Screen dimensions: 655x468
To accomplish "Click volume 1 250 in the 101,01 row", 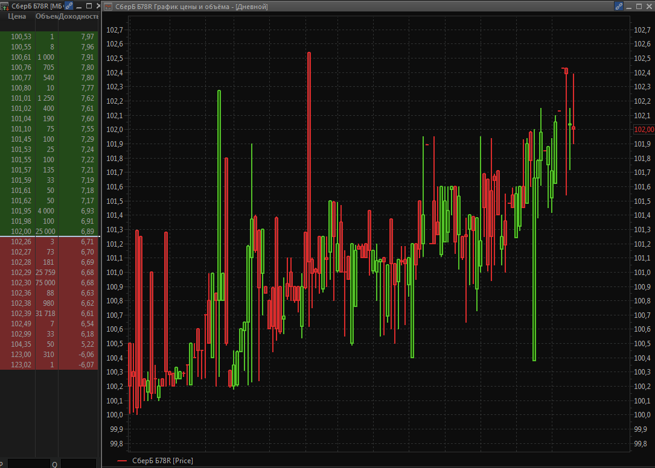I will point(46,98).
